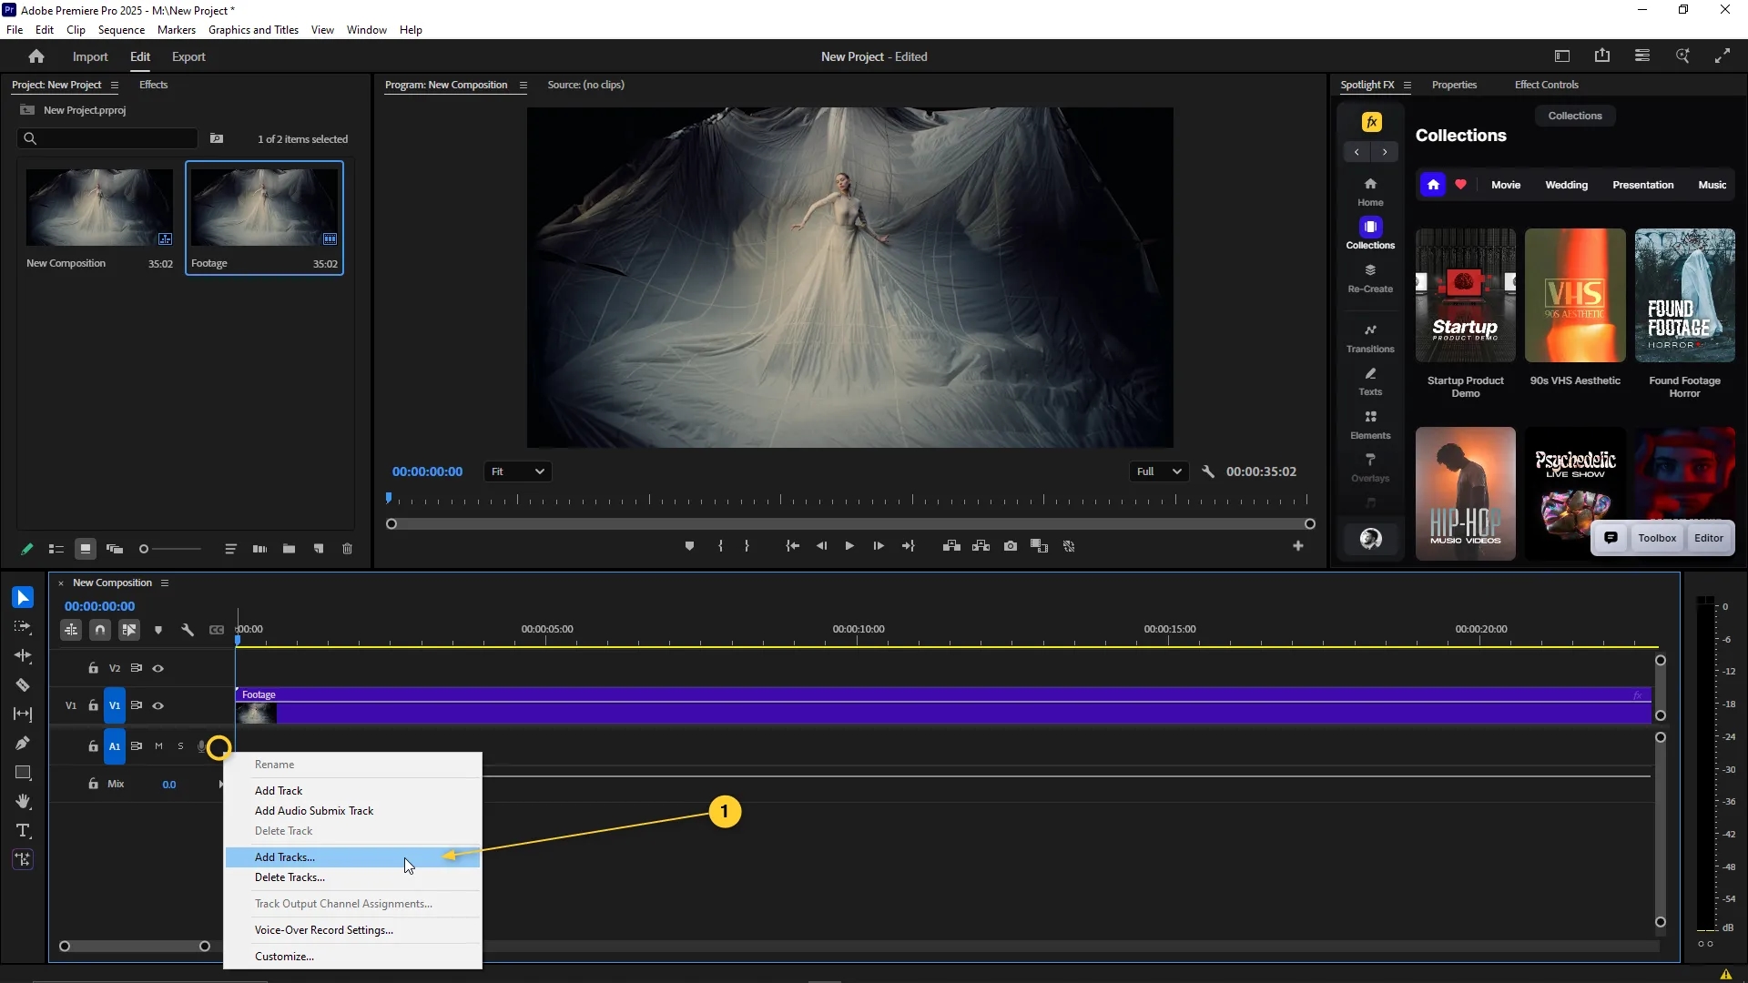Image resolution: width=1748 pixels, height=983 pixels.
Task: Open Voice-Over Record Settings...
Action: tap(353, 930)
